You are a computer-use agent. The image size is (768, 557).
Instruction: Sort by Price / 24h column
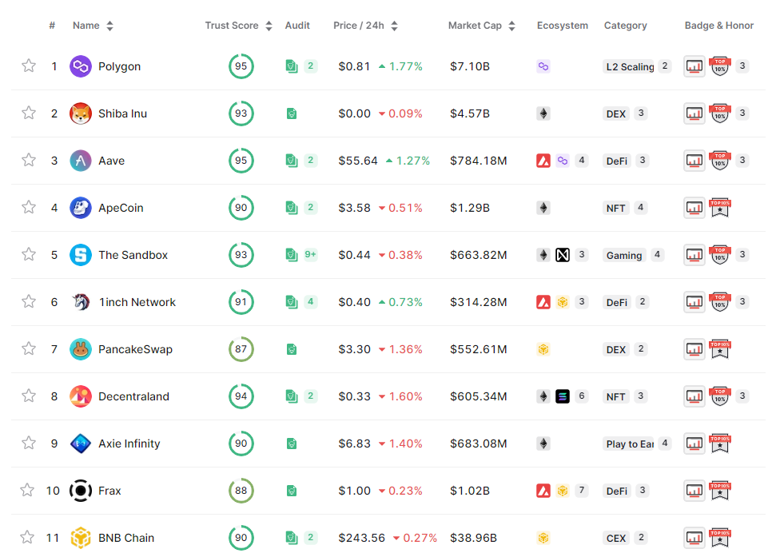(394, 26)
